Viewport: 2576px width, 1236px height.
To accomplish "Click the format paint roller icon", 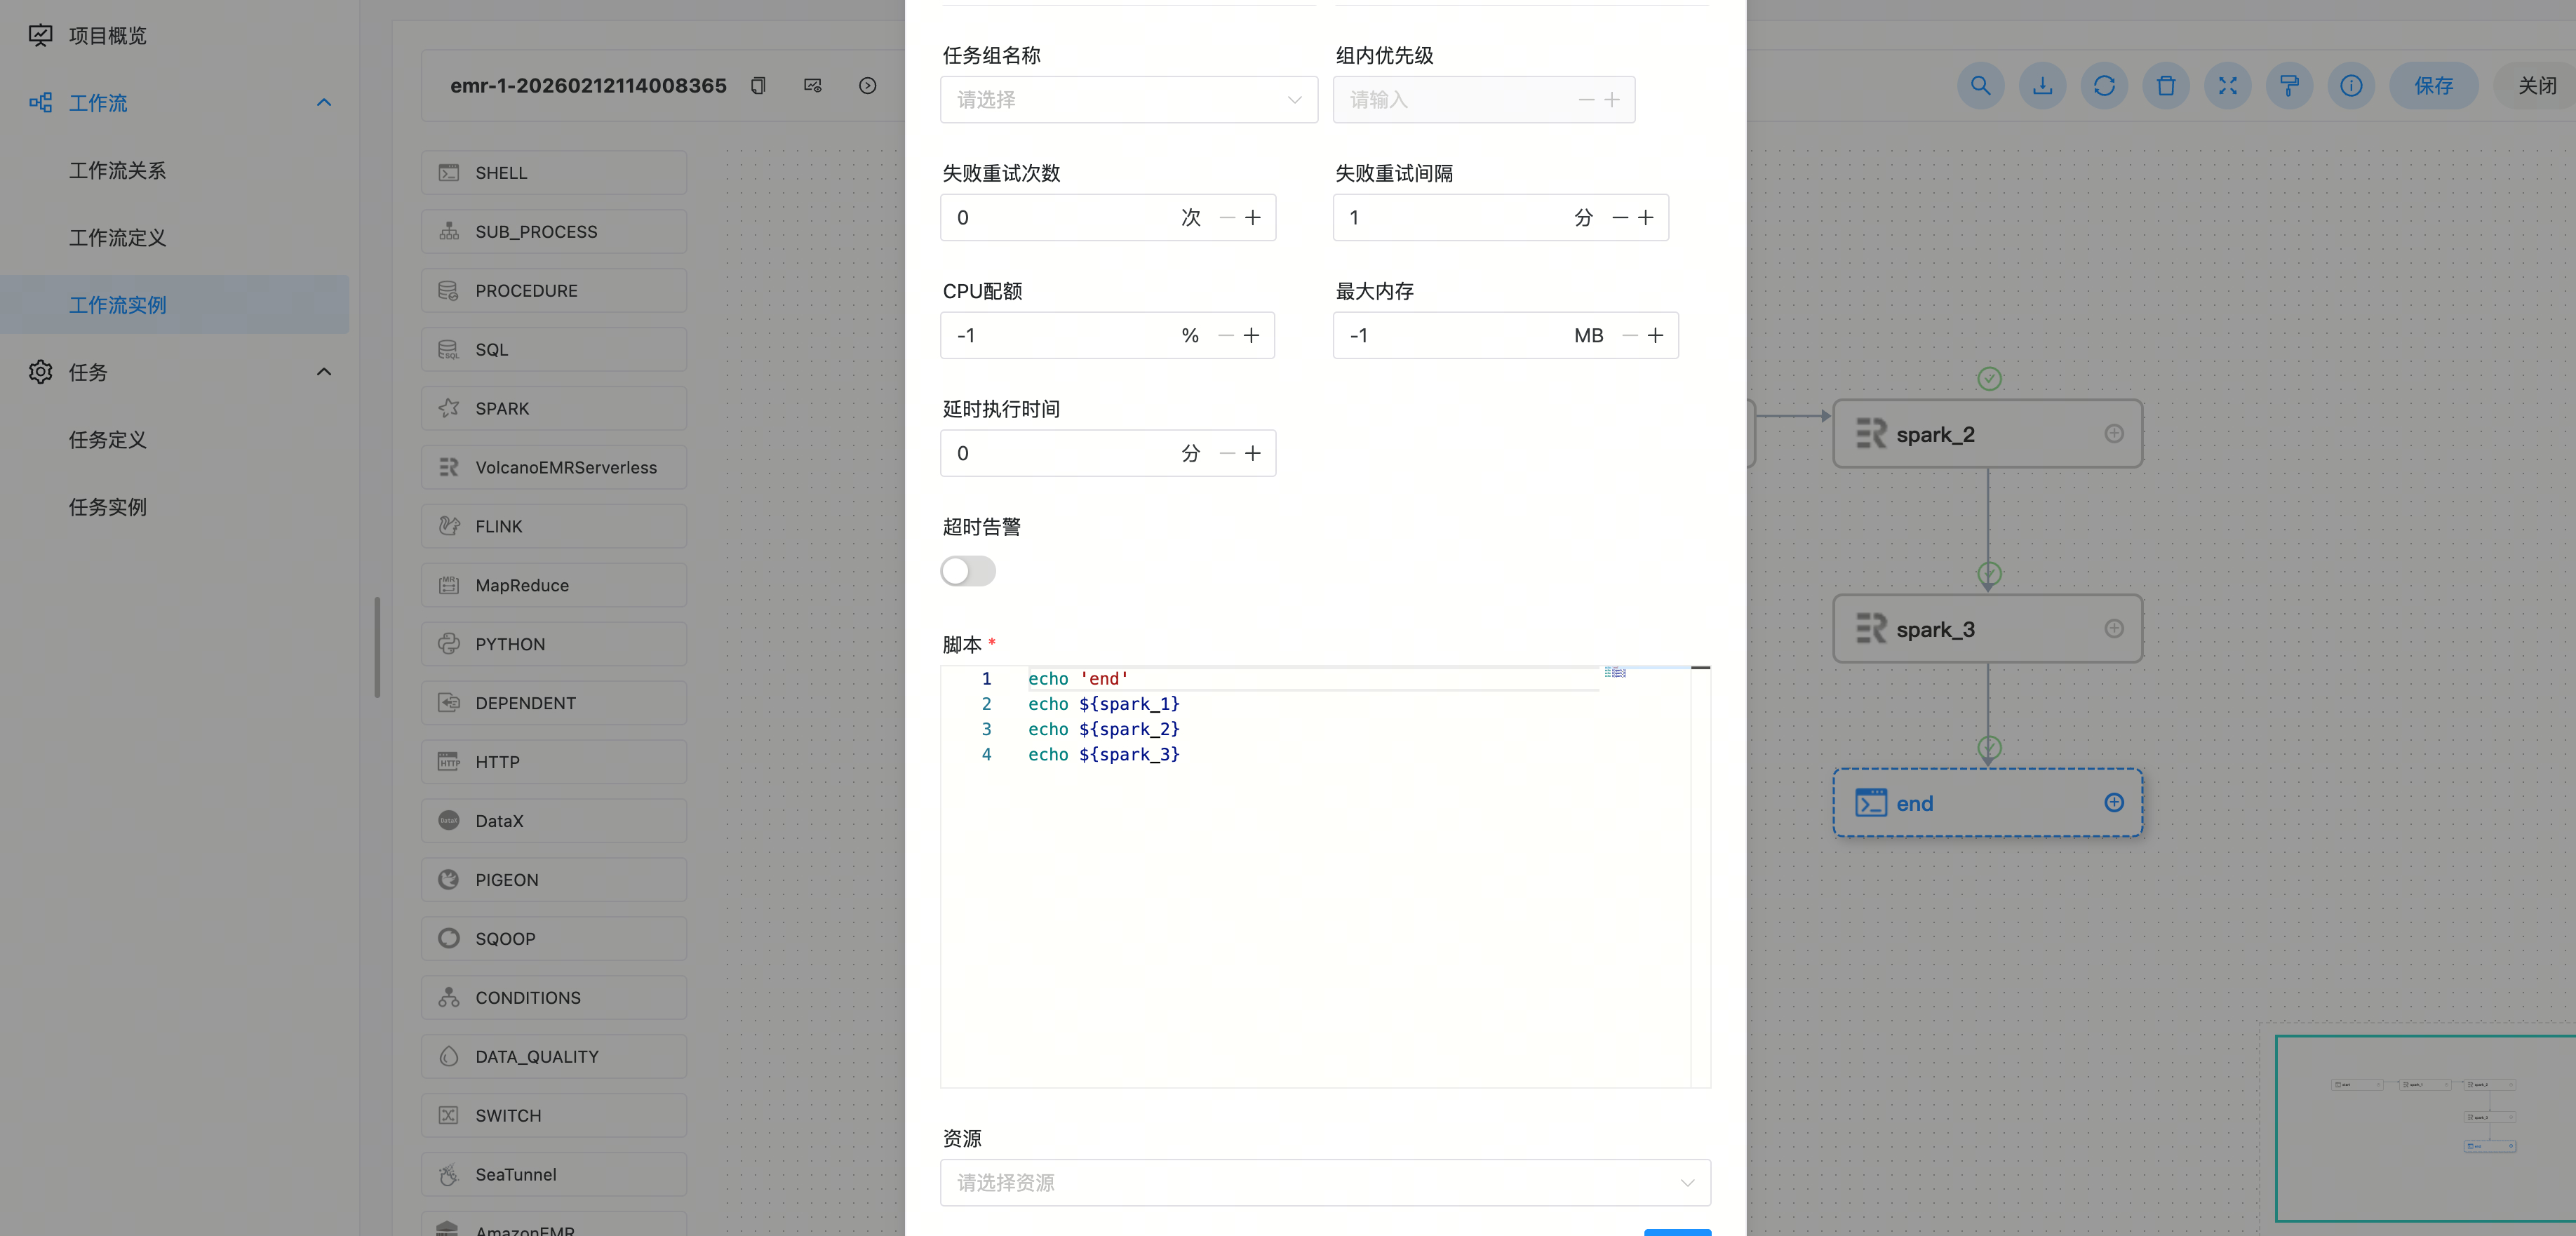I will tap(2289, 86).
